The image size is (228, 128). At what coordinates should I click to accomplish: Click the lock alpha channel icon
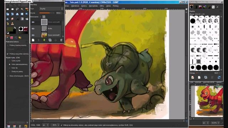44,17
